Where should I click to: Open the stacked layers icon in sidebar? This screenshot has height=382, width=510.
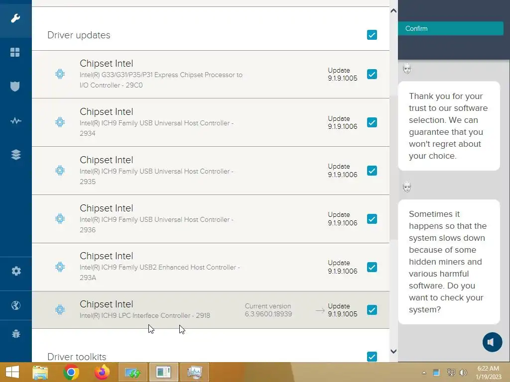coord(15,155)
